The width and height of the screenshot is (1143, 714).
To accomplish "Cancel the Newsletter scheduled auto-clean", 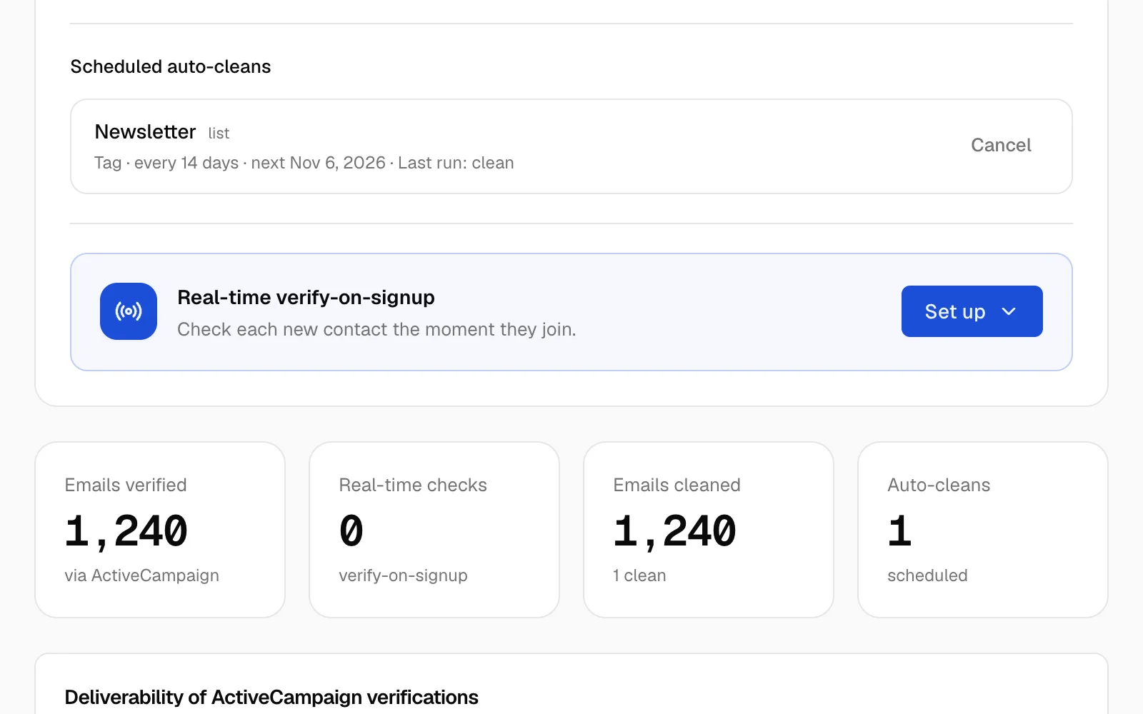I will (1001, 146).
